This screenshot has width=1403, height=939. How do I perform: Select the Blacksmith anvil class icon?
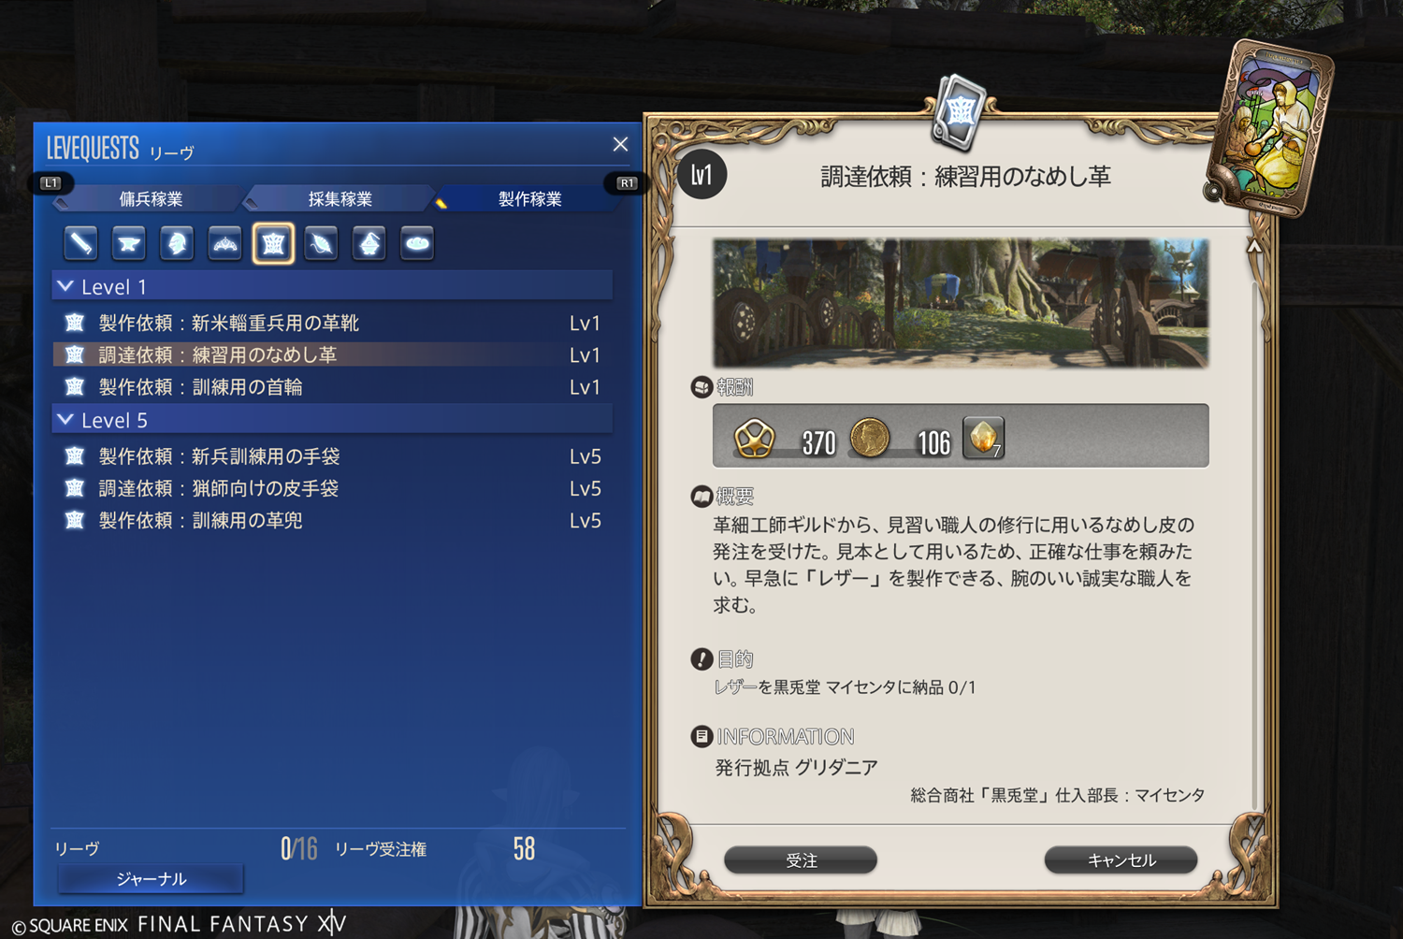tap(129, 244)
